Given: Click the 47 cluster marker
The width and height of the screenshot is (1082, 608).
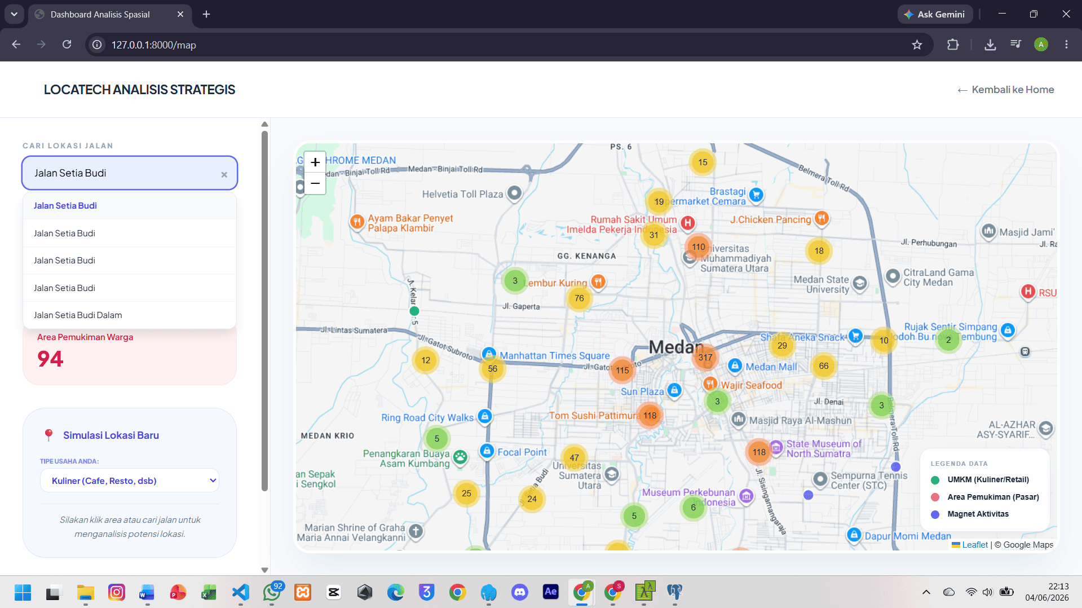Looking at the screenshot, I should click(x=574, y=458).
